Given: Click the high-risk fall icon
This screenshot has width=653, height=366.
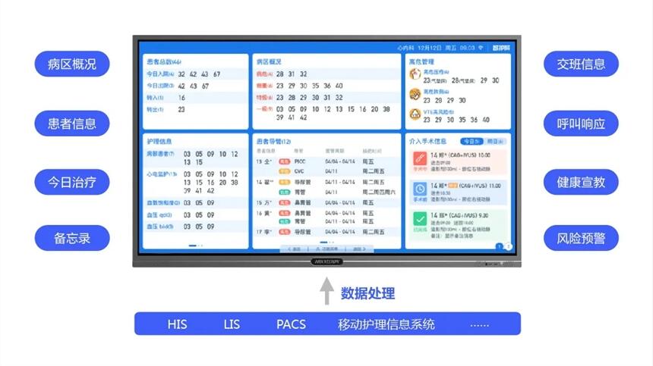Looking at the screenshot, I should point(415,94).
